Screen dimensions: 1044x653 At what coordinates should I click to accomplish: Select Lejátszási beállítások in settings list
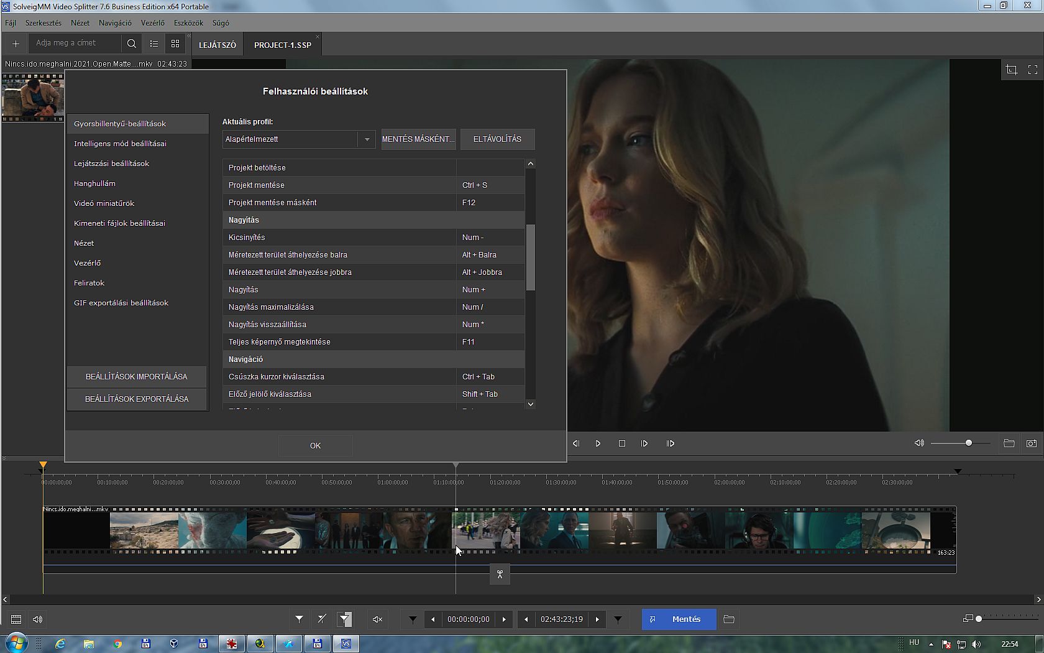click(x=112, y=164)
